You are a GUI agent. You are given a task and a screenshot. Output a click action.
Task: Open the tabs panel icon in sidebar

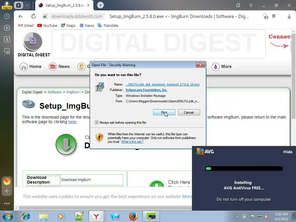point(7,39)
